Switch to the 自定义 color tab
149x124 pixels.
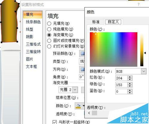click(113, 22)
